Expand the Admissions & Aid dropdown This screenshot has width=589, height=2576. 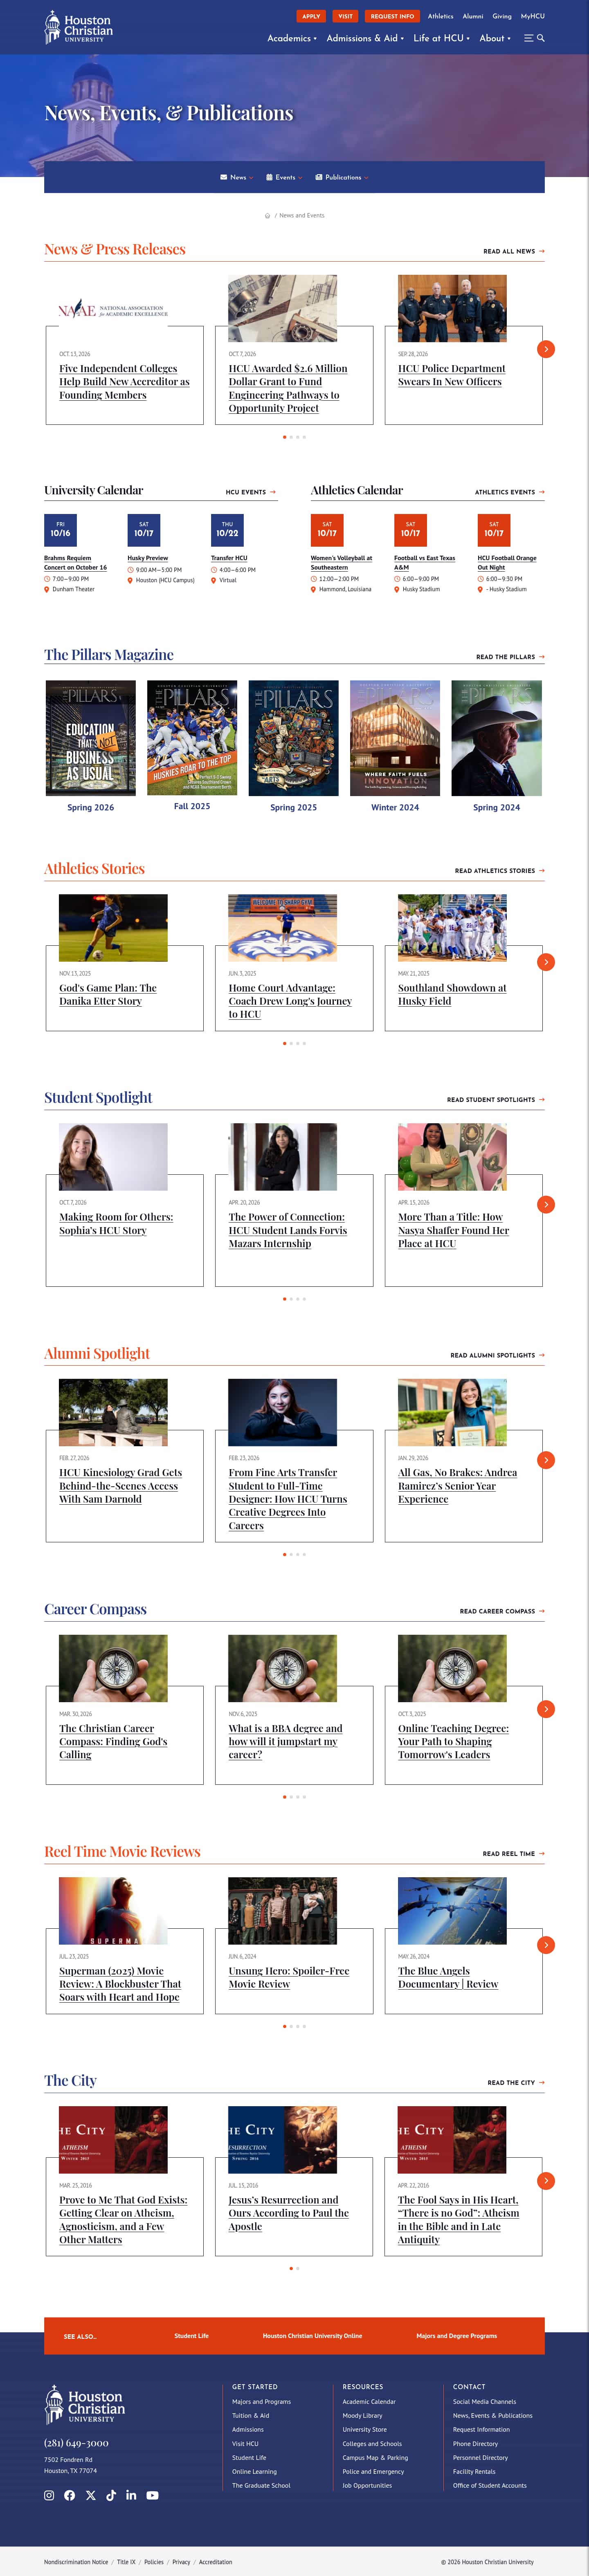click(365, 38)
